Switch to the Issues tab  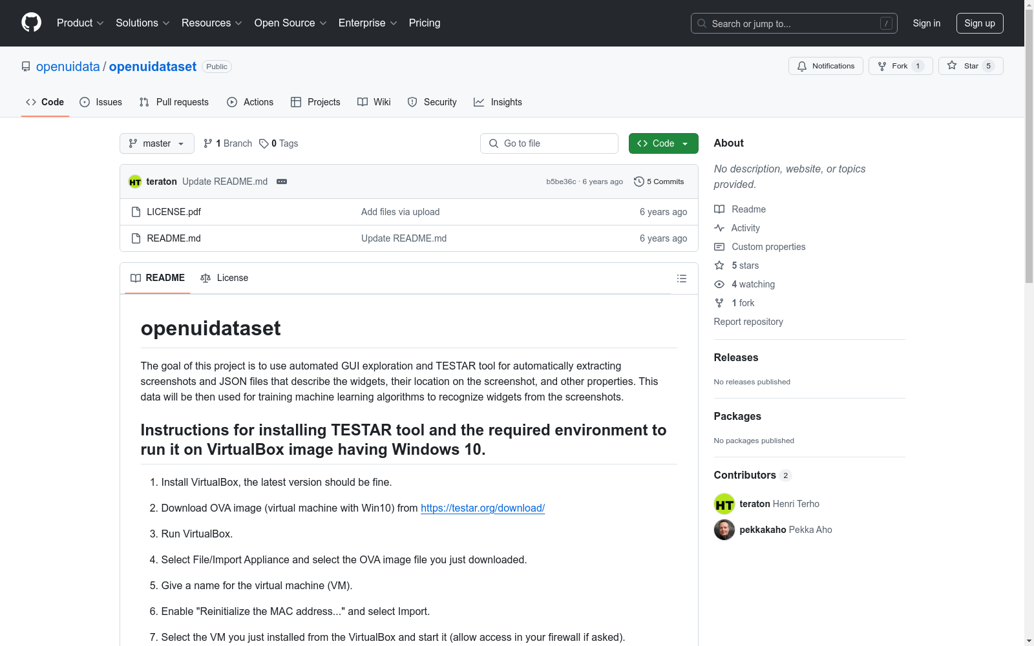click(x=101, y=102)
